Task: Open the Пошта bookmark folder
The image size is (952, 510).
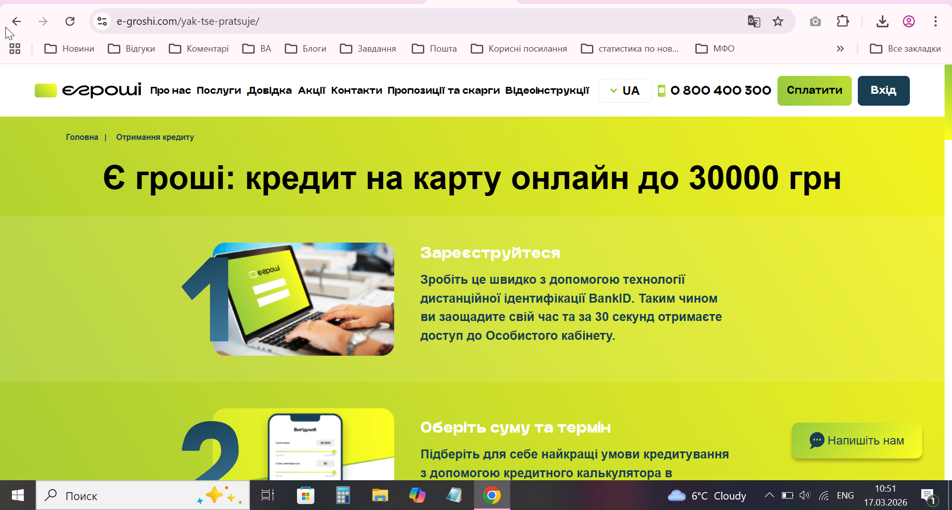Action: [x=434, y=49]
